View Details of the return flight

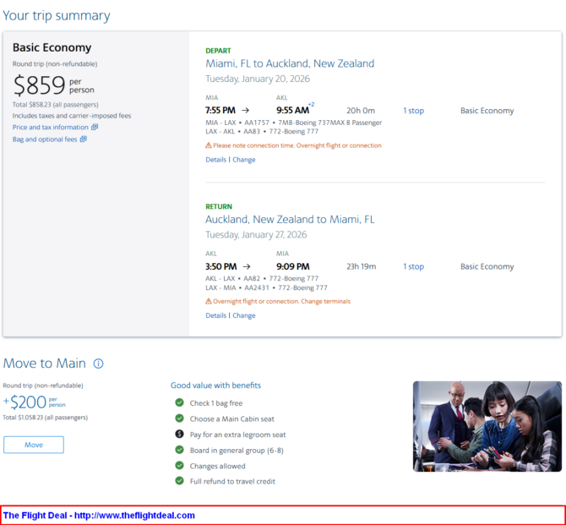215,315
